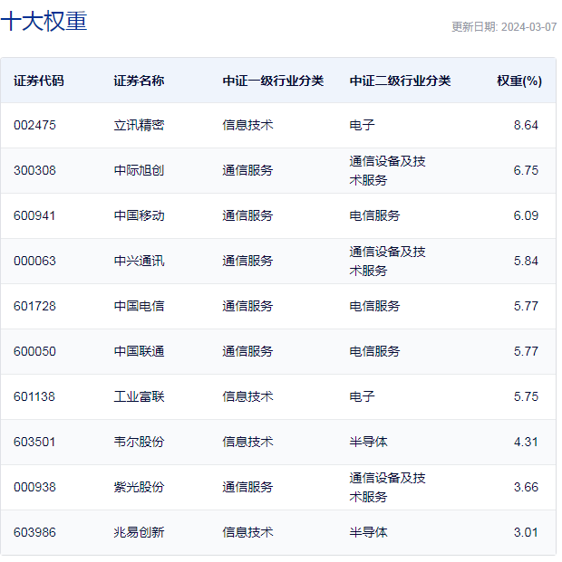Image resolution: width=562 pixels, height=562 pixels.
Task: Select stock name 中国电信
Action: pyautogui.click(x=139, y=306)
